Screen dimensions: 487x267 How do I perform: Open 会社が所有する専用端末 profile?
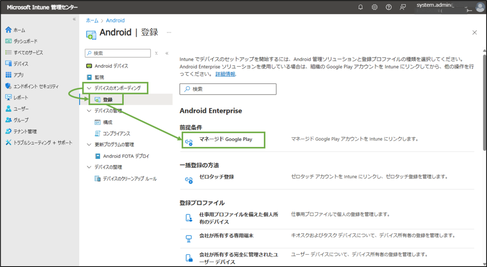tap(226, 235)
